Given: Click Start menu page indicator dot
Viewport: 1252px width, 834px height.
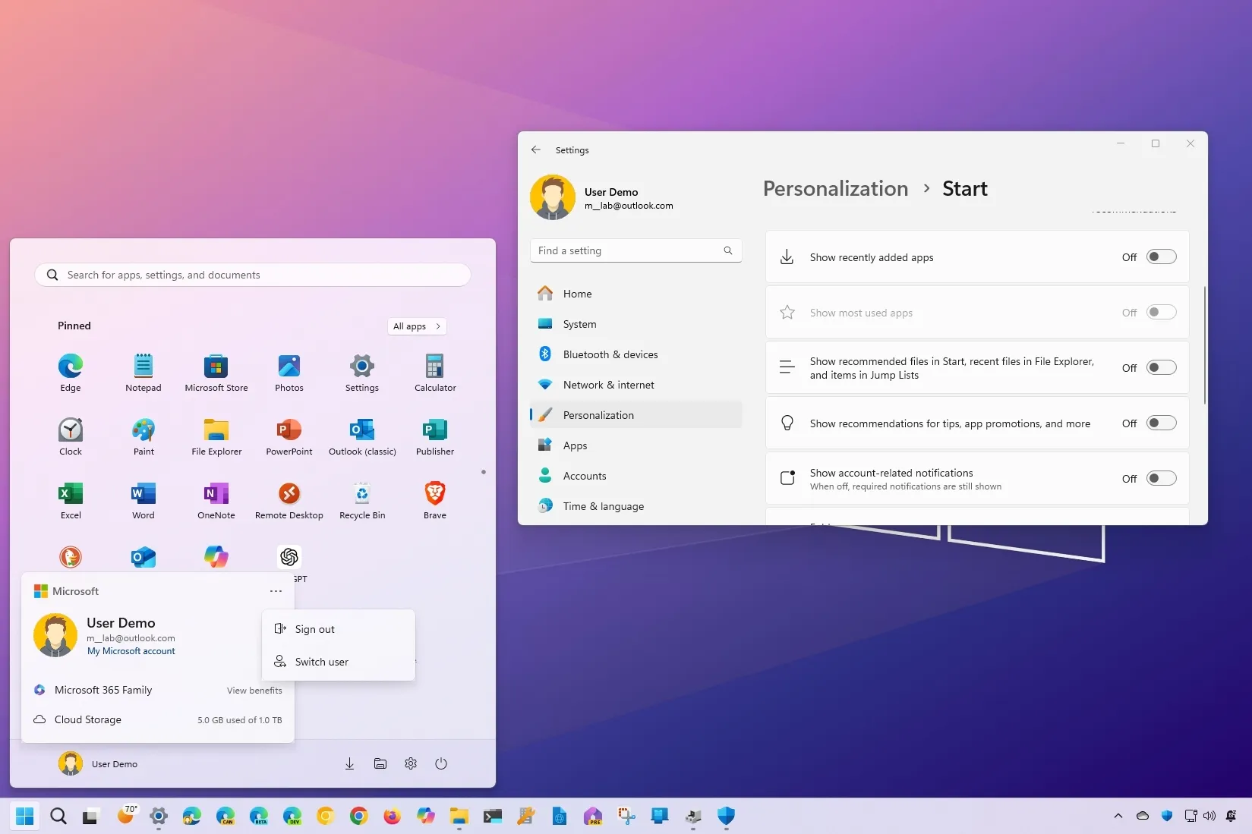Looking at the screenshot, I should pos(484,472).
